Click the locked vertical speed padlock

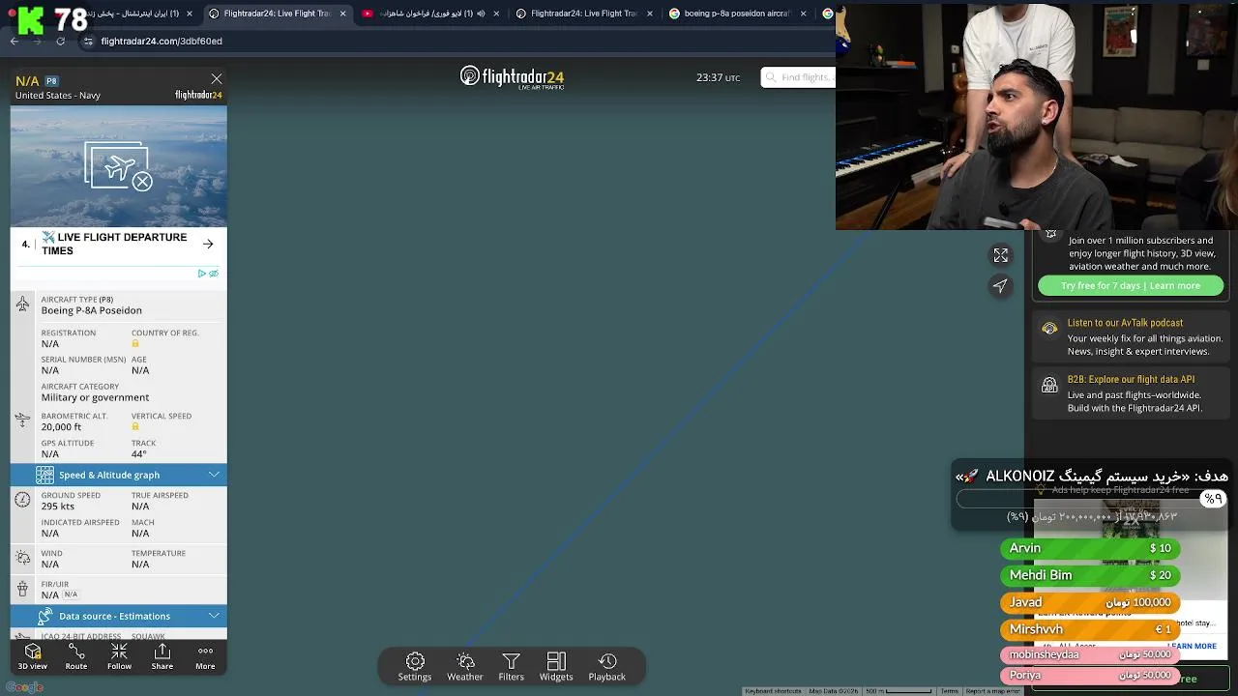point(135,427)
